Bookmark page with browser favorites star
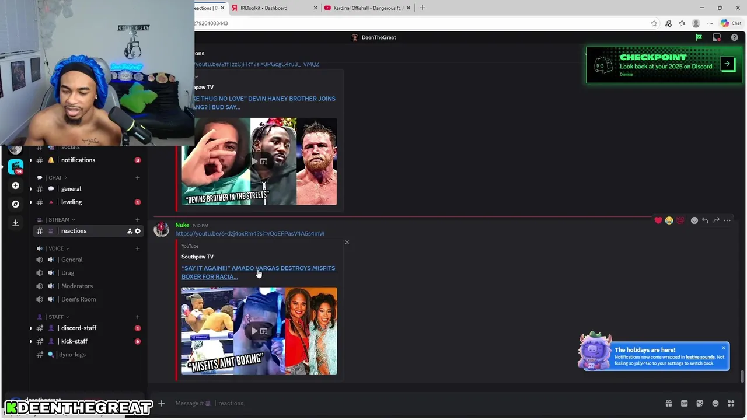The width and height of the screenshot is (747, 420). 654,23
